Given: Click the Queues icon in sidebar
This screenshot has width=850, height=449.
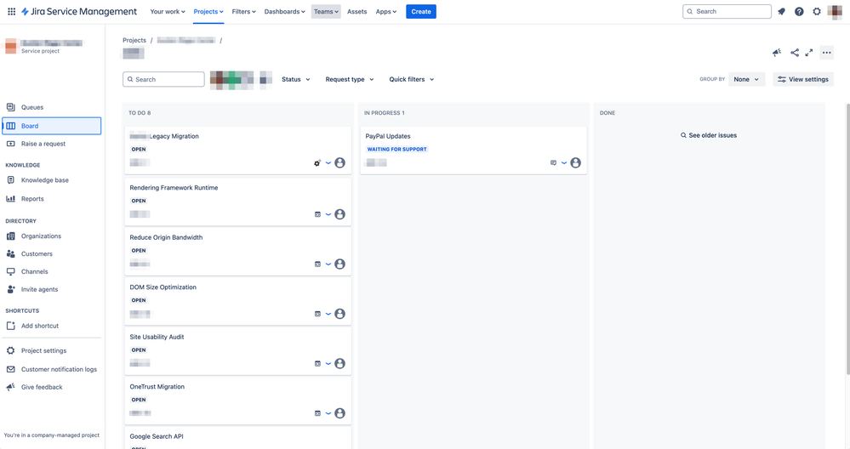Looking at the screenshot, I should point(11,107).
